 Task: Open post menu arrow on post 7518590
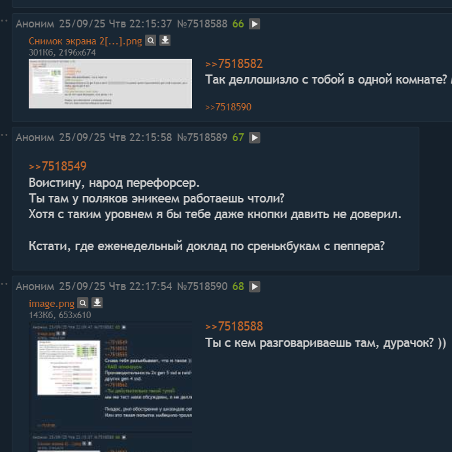pyautogui.click(x=254, y=287)
